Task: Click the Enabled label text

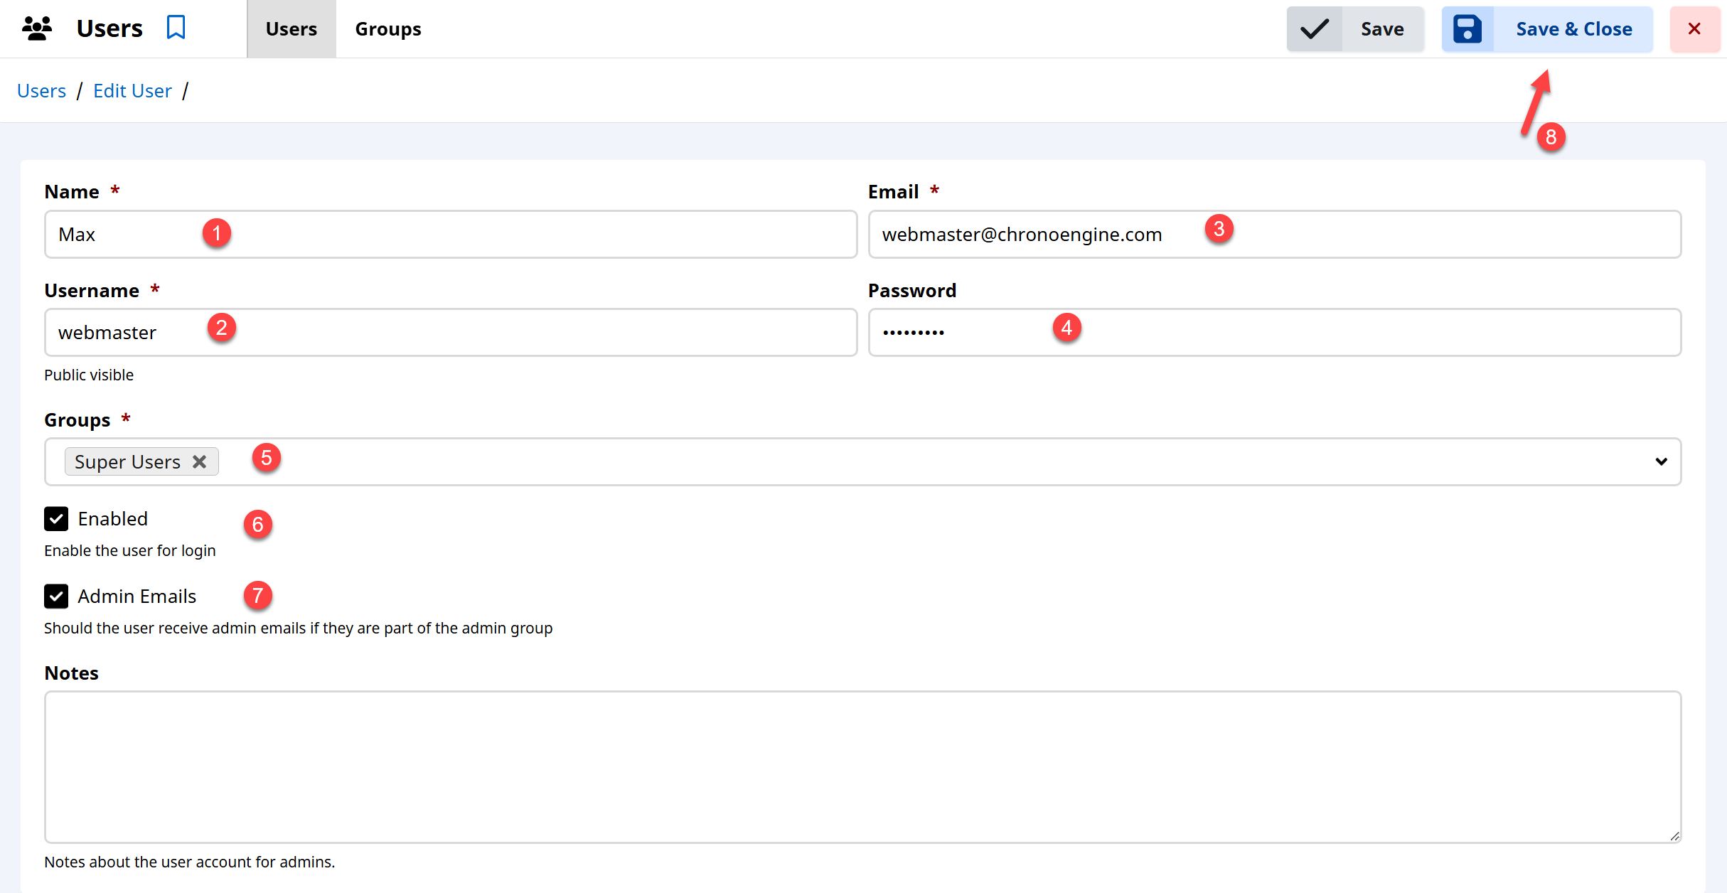Action: click(113, 519)
